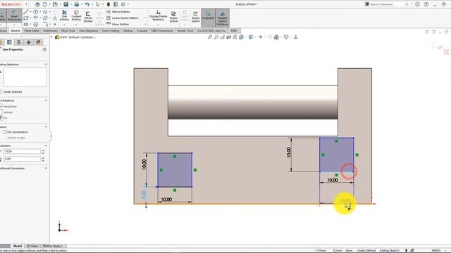Switch to the Sketch tab

[16, 31]
